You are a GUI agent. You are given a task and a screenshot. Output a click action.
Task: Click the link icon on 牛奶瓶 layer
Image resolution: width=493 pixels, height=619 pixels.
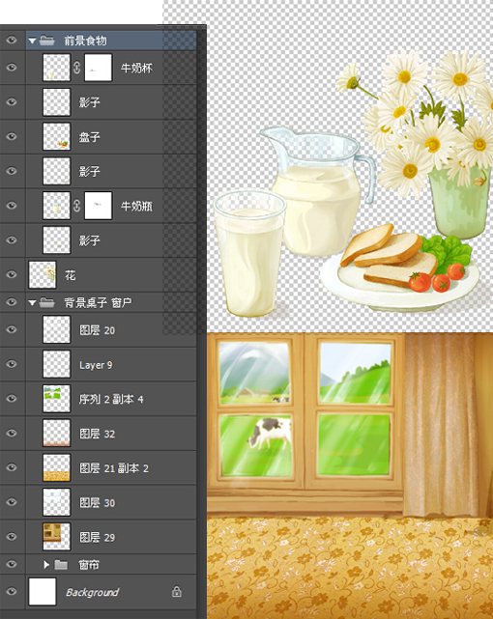[77, 206]
